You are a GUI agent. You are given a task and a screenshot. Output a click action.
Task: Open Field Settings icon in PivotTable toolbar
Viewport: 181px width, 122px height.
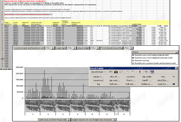point(146,72)
